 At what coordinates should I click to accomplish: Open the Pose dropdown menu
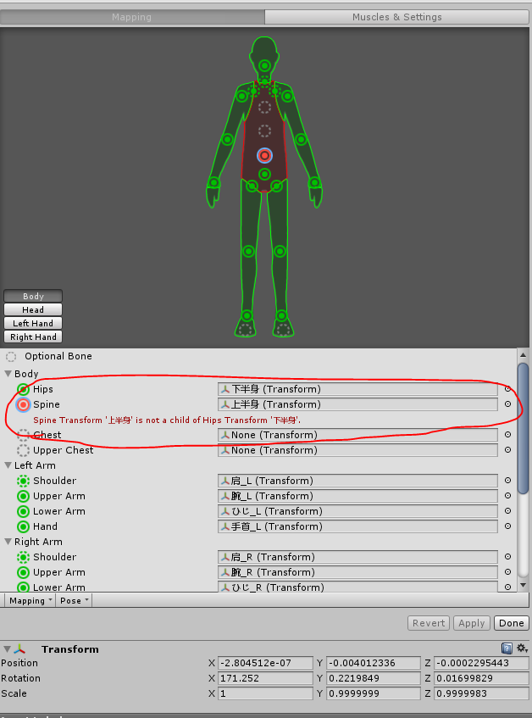(74, 601)
